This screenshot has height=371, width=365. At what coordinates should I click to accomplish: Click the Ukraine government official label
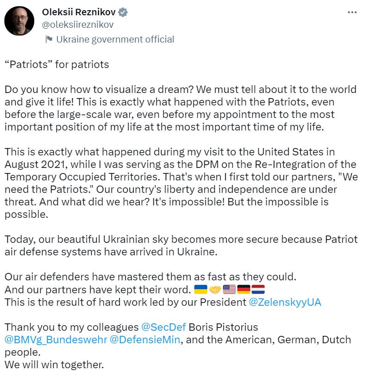point(115,39)
